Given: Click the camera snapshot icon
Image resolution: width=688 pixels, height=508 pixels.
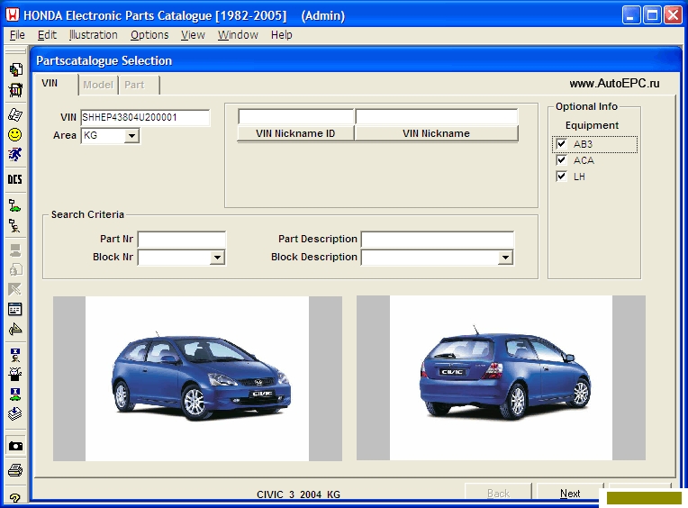Looking at the screenshot, I should point(15,446).
